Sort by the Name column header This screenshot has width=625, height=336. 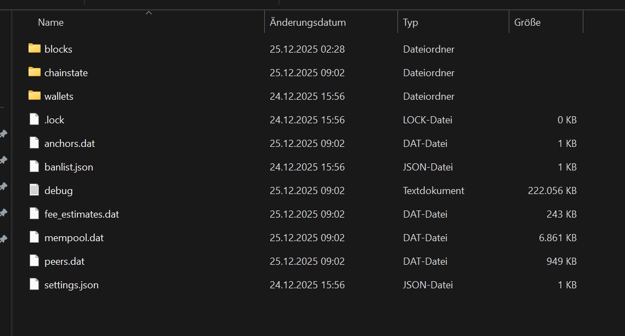[x=51, y=22]
